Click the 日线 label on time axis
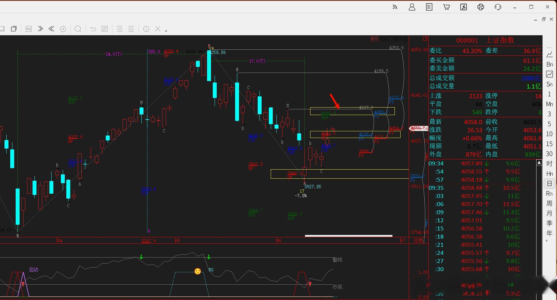The height and width of the screenshot is (300, 557). 418,240
